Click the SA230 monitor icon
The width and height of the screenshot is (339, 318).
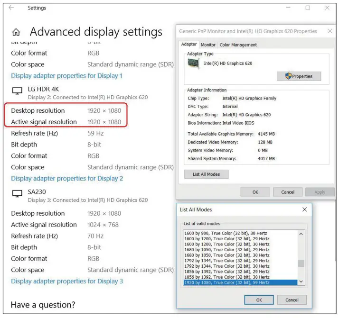point(17,193)
